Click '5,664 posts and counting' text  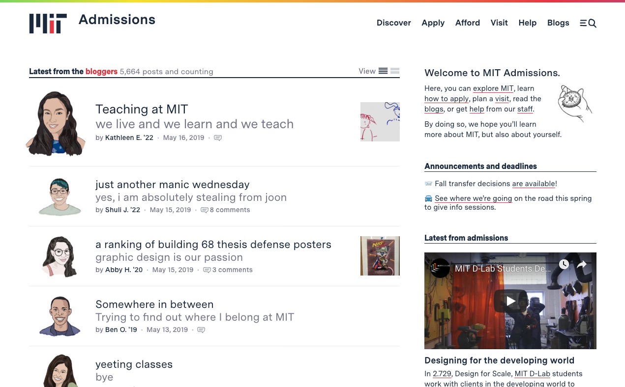pos(167,72)
